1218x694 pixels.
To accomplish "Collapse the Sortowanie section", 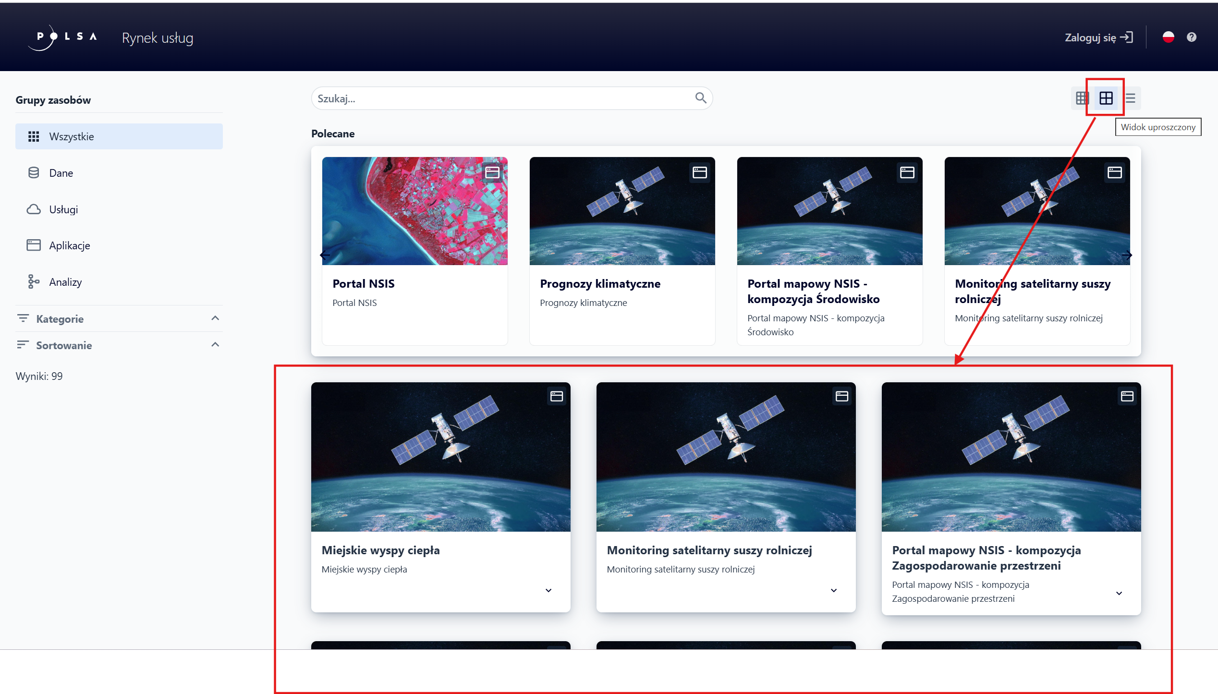I will point(215,345).
